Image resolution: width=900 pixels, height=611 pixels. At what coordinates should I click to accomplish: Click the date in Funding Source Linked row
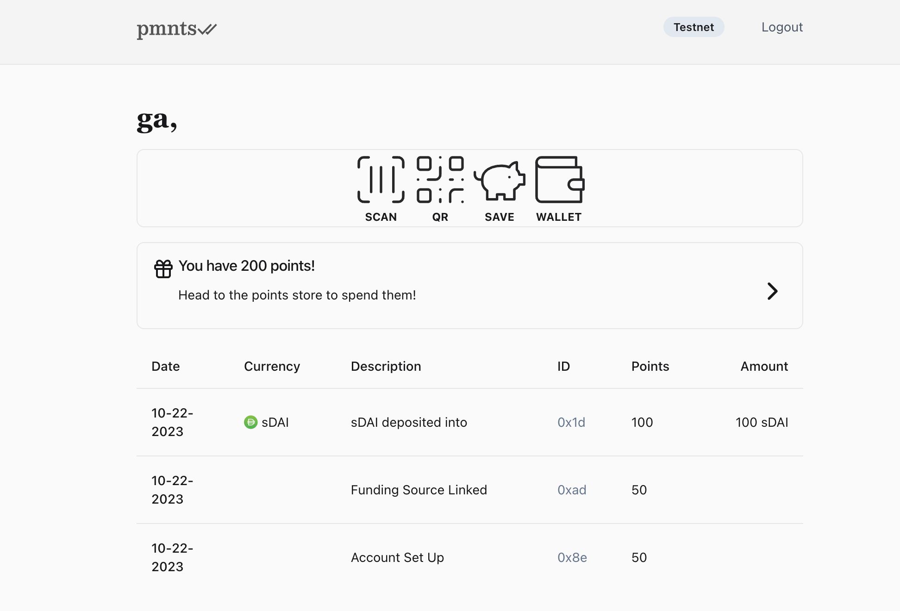tap(172, 490)
